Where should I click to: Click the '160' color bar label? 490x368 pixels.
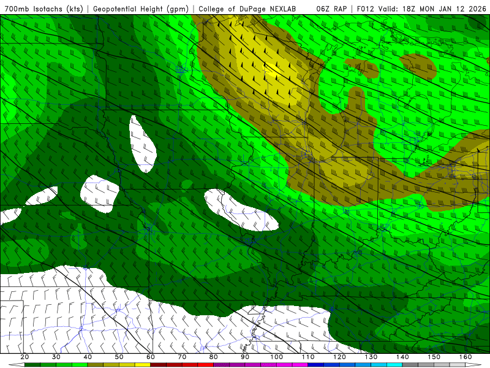[466, 357]
